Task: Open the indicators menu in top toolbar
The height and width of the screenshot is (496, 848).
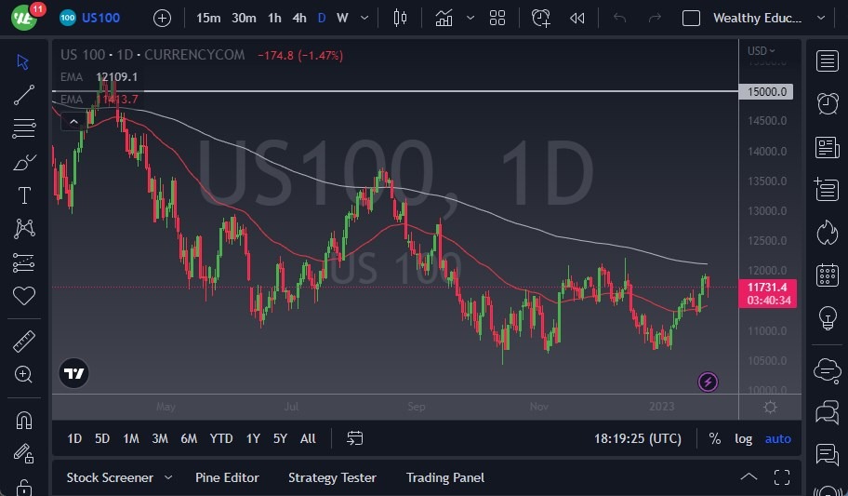Action: [444, 18]
